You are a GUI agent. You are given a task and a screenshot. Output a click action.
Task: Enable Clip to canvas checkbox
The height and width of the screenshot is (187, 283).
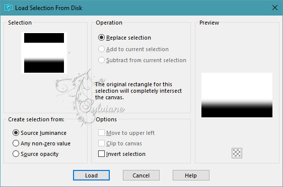120,143
